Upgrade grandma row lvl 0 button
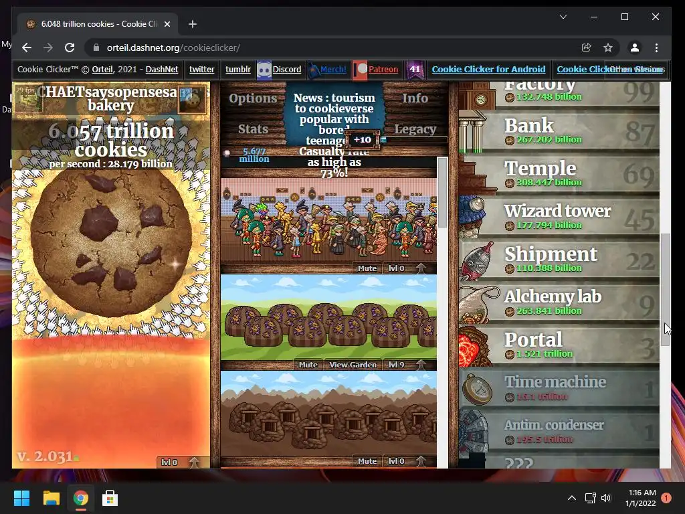The image size is (685, 514). click(407, 268)
